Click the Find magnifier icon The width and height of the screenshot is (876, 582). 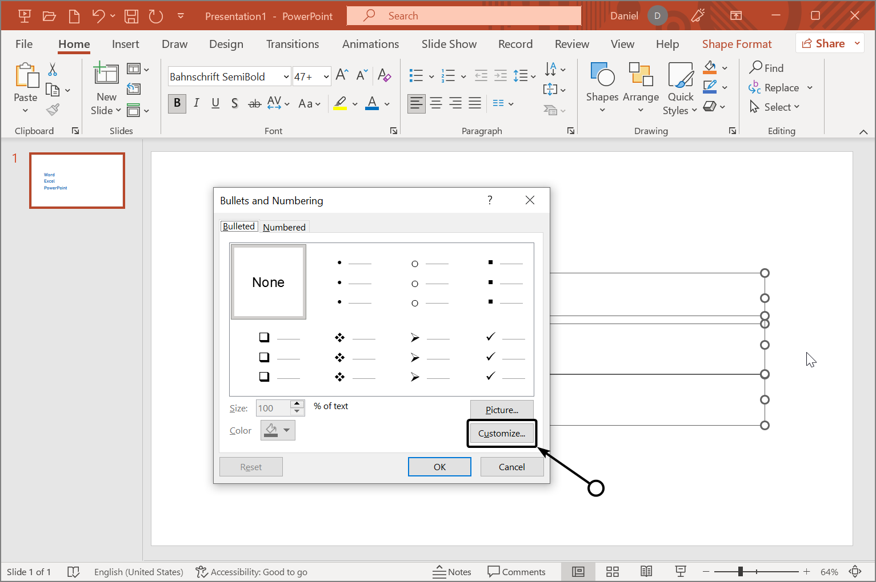[x=756, y=68]
